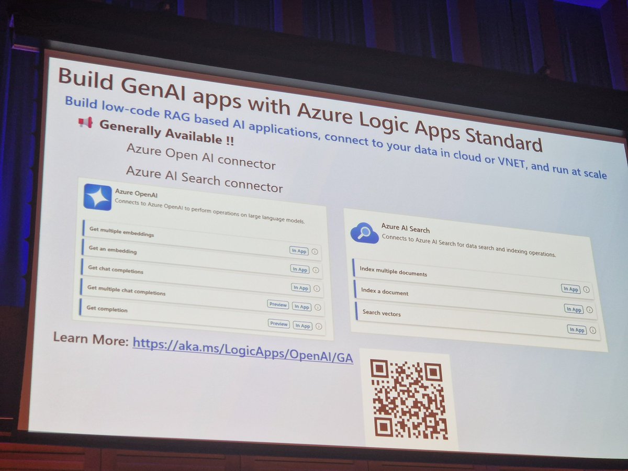
Task: Select the Search vectors action
Action: (x=478, y=321)
